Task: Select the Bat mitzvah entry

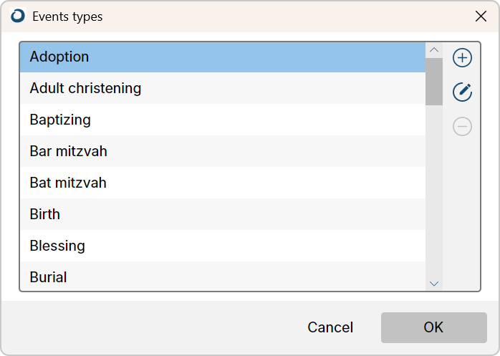Action: pos(223,183)
